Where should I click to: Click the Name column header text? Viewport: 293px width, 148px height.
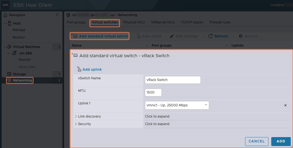point(77,46)
